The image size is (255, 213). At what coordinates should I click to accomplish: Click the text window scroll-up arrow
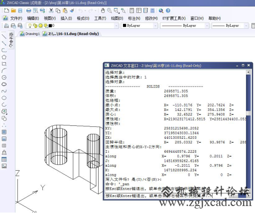coord(248,72)
